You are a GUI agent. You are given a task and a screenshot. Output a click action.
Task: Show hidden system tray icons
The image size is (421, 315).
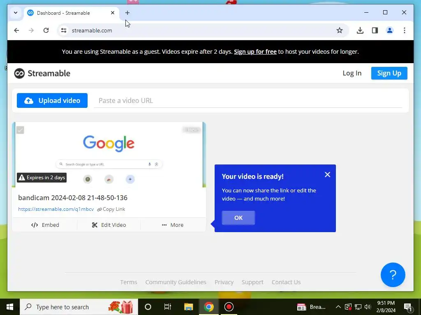click(338, 307)
